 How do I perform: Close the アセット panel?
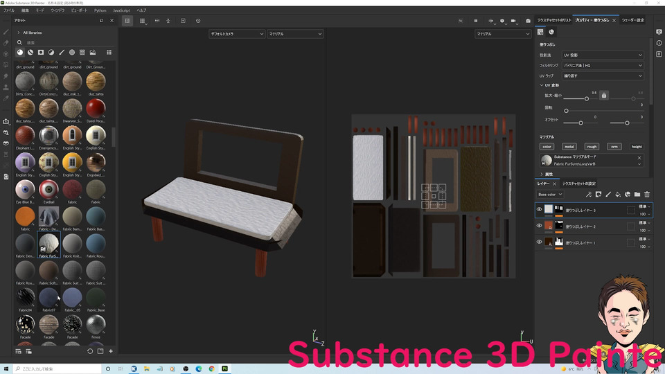[x=112, y=20]
